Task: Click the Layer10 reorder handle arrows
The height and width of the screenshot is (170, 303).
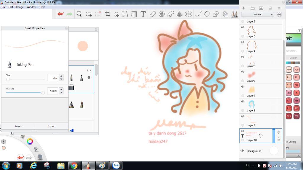Action: click(278, 132)
